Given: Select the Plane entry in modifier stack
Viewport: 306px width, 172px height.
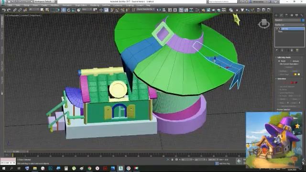Looking at the screenshot, I should pyautogui.click(x=281, y=32).
